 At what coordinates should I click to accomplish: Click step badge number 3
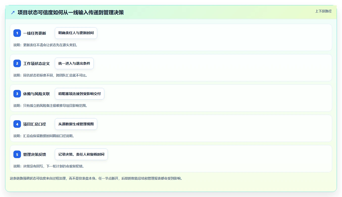[x=17, y=94]
